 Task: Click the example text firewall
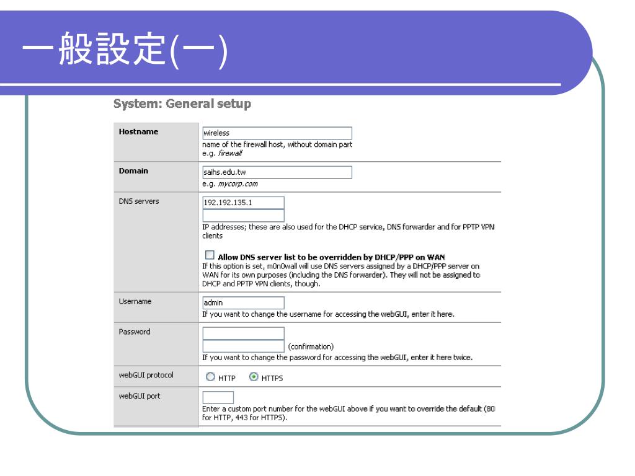click(x=230, y=153)
